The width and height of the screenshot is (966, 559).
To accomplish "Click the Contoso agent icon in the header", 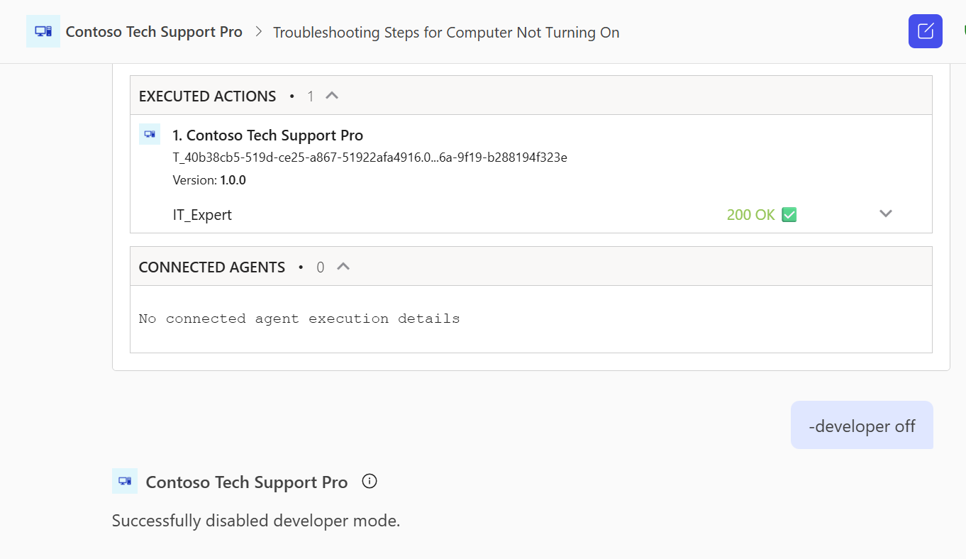I will click(x=43, y=31).
